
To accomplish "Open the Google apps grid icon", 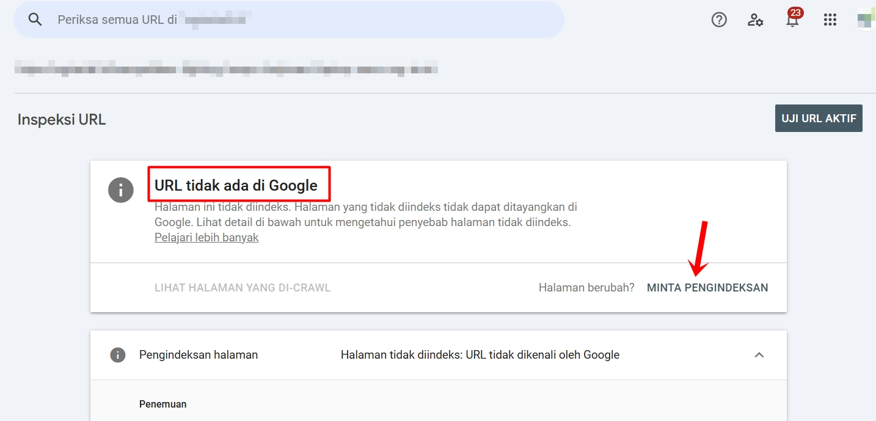I will (x=830, y=20).
